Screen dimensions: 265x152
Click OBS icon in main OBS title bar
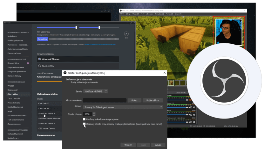coord(121,11)
